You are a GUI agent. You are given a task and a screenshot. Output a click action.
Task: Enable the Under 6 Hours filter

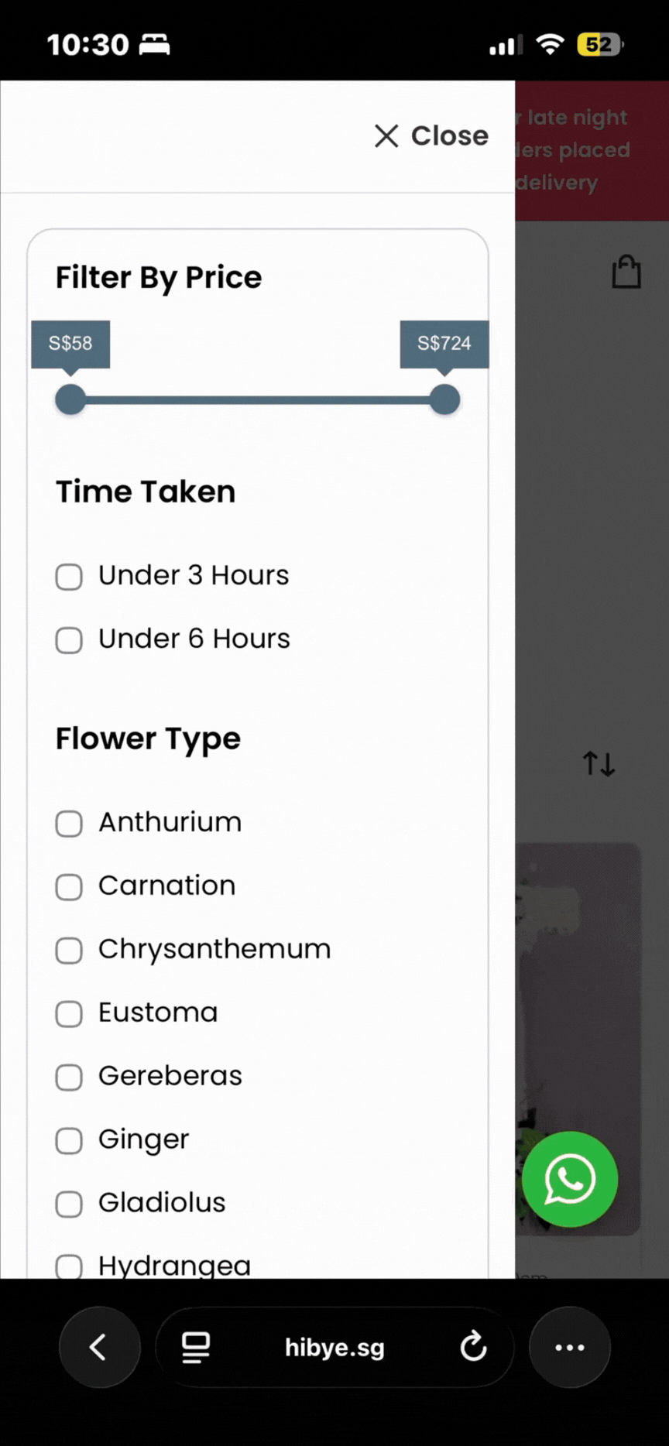(x=69, y=639)
